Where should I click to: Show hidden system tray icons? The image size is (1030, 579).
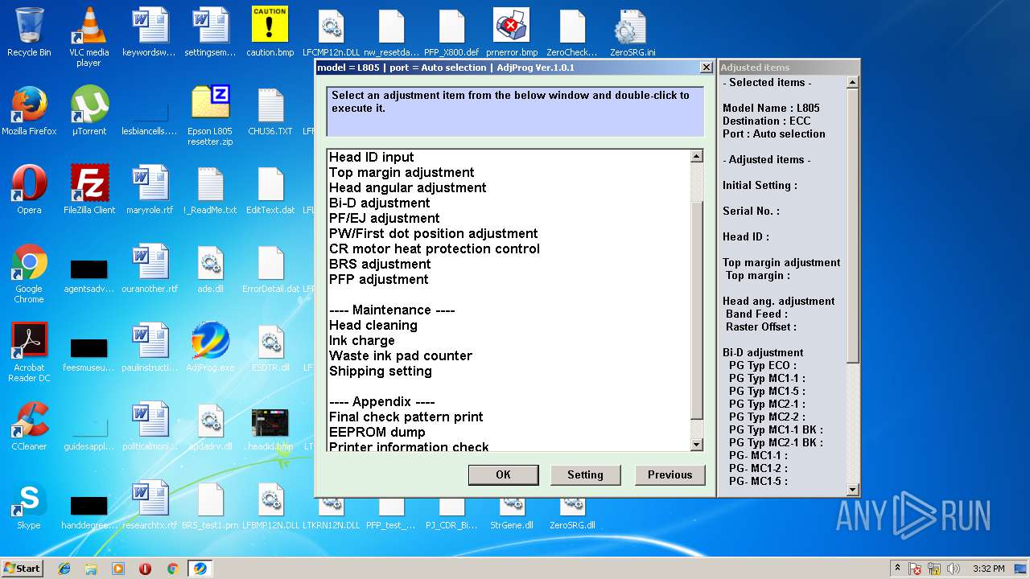pyautogui.click(x=897, y=569)
